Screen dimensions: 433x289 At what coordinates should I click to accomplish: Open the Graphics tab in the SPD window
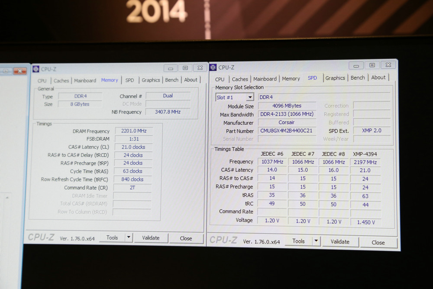[x=335, y=78]
